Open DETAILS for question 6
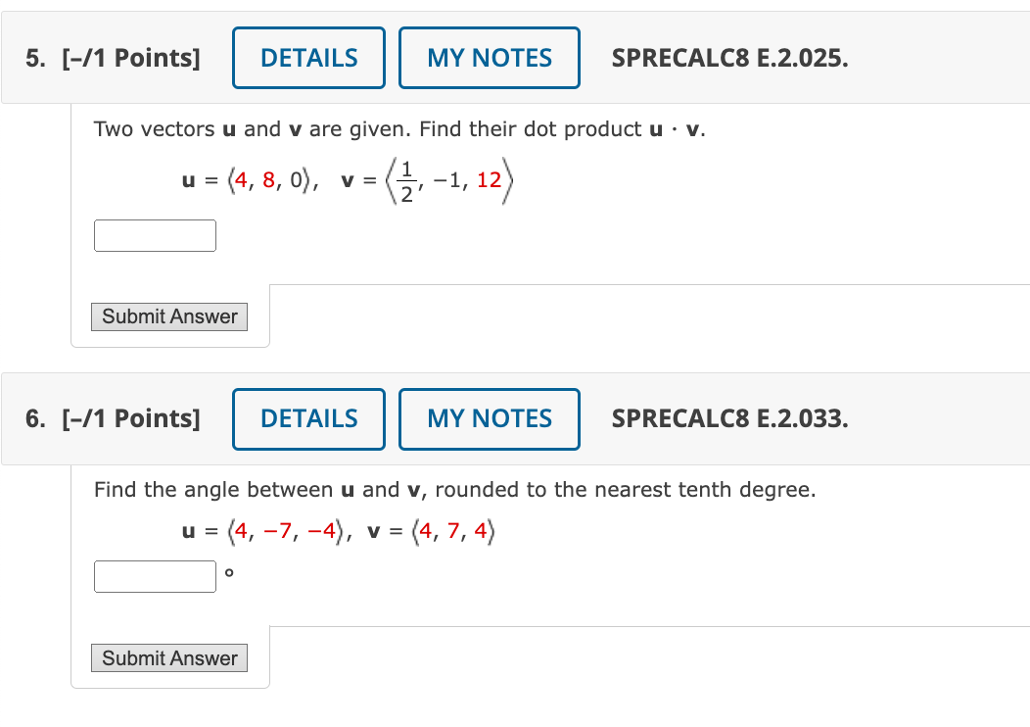 tap(308, 418)
